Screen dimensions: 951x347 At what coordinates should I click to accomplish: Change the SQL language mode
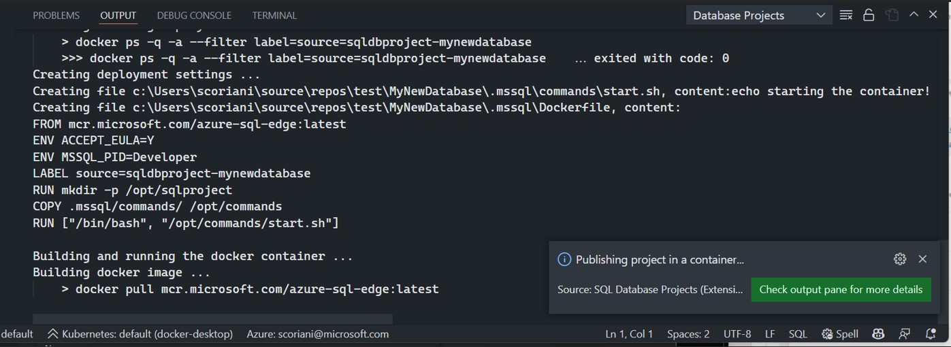coord(797,334)
